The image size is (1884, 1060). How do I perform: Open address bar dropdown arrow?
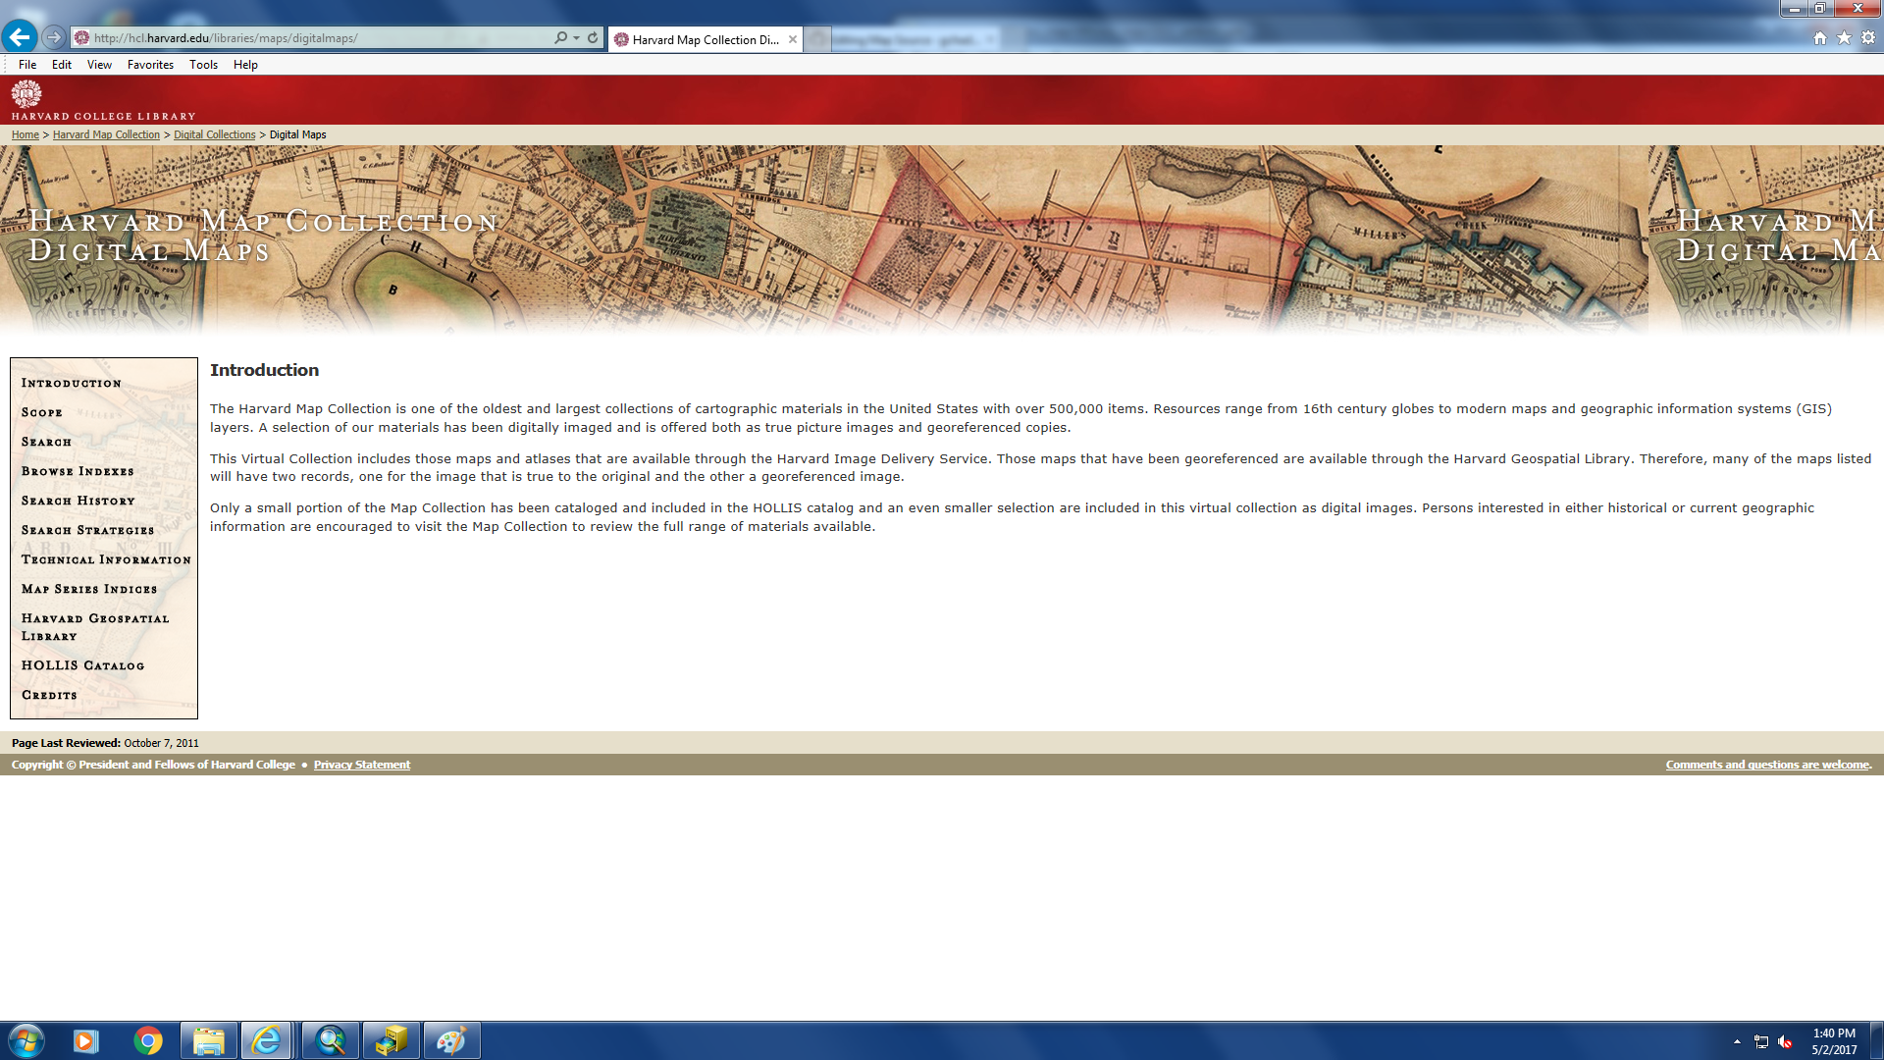[x=576, y=37]
